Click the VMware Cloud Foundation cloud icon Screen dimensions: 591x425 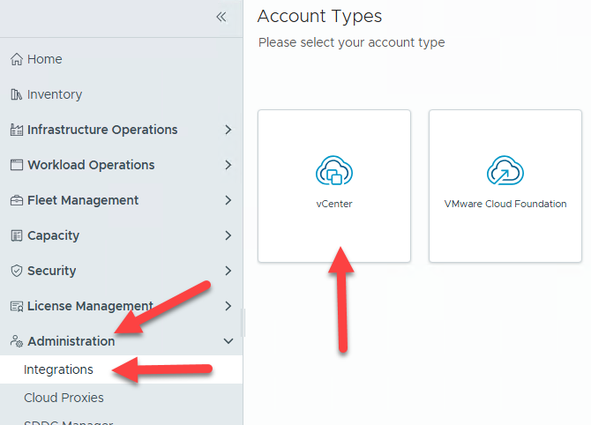[505, 172]
